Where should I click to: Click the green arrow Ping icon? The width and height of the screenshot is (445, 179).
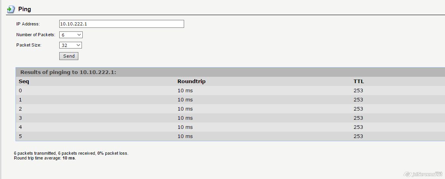pyautogui.click(x=11, y=9)
